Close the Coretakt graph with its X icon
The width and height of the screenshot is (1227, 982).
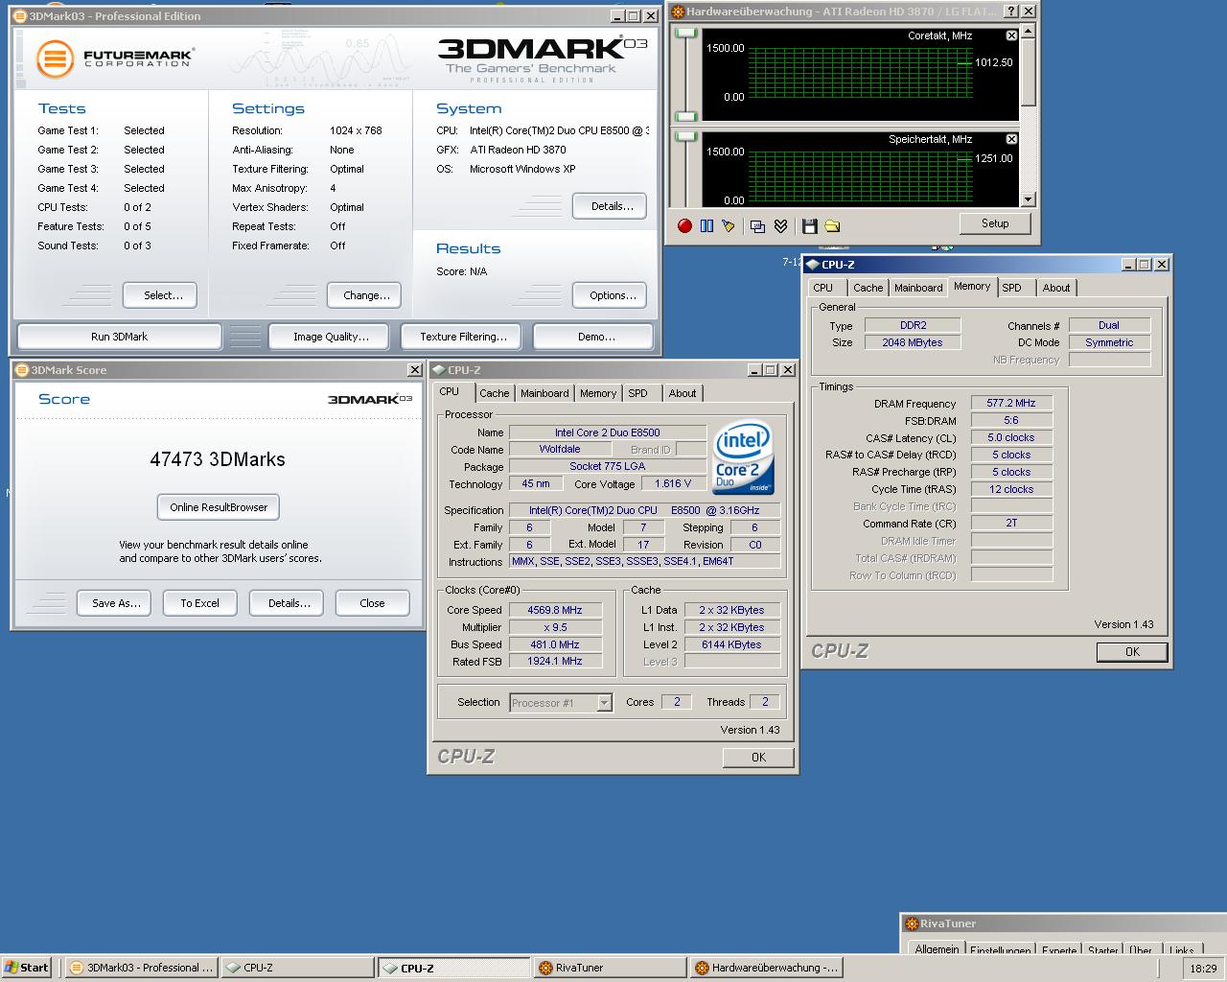1011,35
